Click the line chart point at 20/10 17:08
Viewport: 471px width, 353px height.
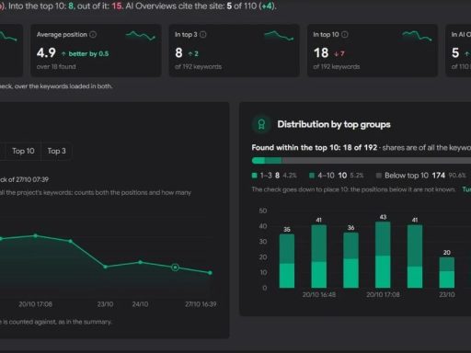(x=36, y=235)
